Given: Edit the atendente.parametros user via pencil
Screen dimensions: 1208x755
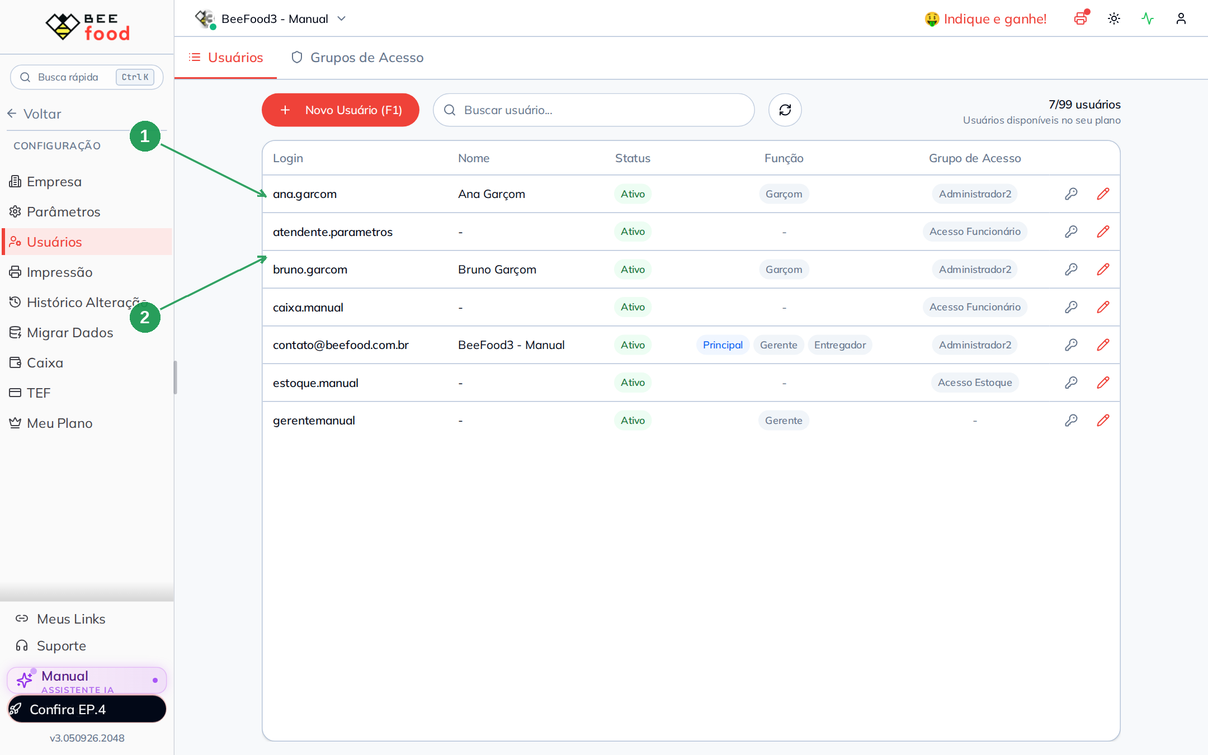Looking at the screenshot, I should pos(1103,232).
